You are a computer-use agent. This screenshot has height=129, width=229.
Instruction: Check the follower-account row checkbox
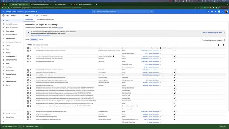(x=28, y=111)
